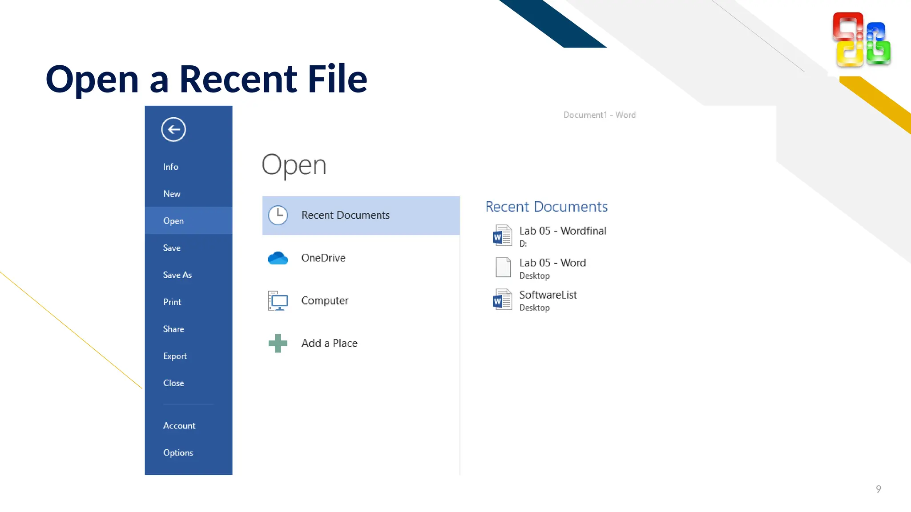Select the Computer label
This screenshot has height=512, width=911.
point(325,301)
